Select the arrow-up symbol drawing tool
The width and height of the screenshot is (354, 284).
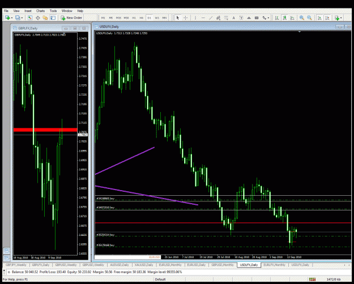click(x=249, y=18)
